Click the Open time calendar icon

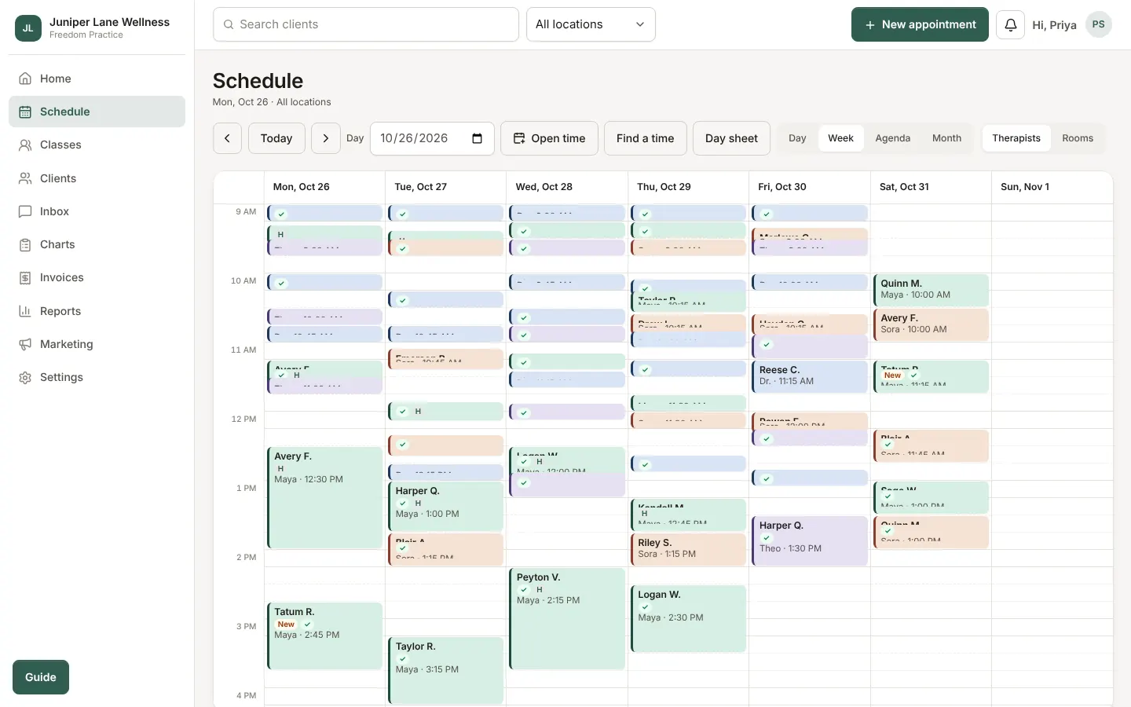(x=519, y=138)
